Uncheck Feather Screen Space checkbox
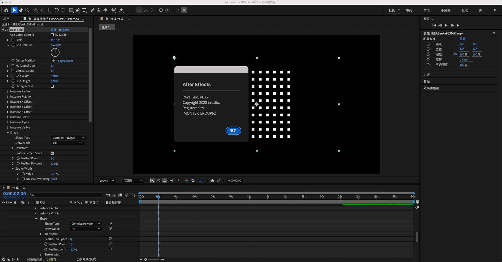This screenshot has height=262, width=502. [x=52, y=153]
